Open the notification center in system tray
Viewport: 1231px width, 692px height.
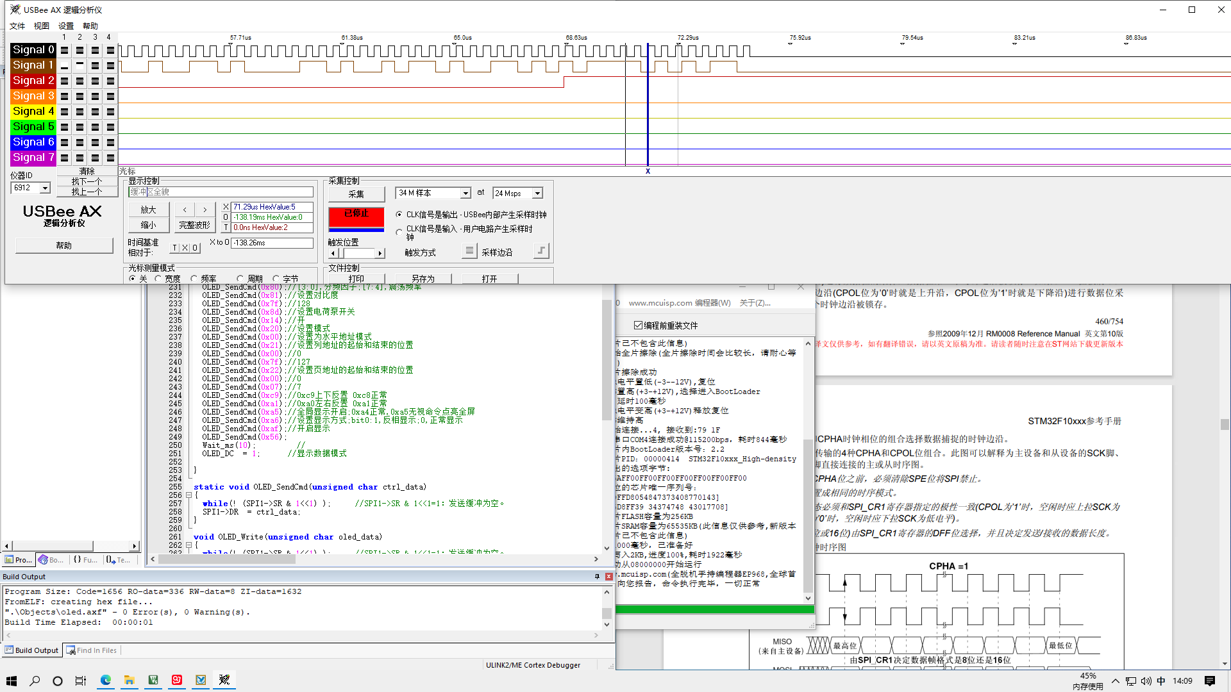pos(1210,680)
